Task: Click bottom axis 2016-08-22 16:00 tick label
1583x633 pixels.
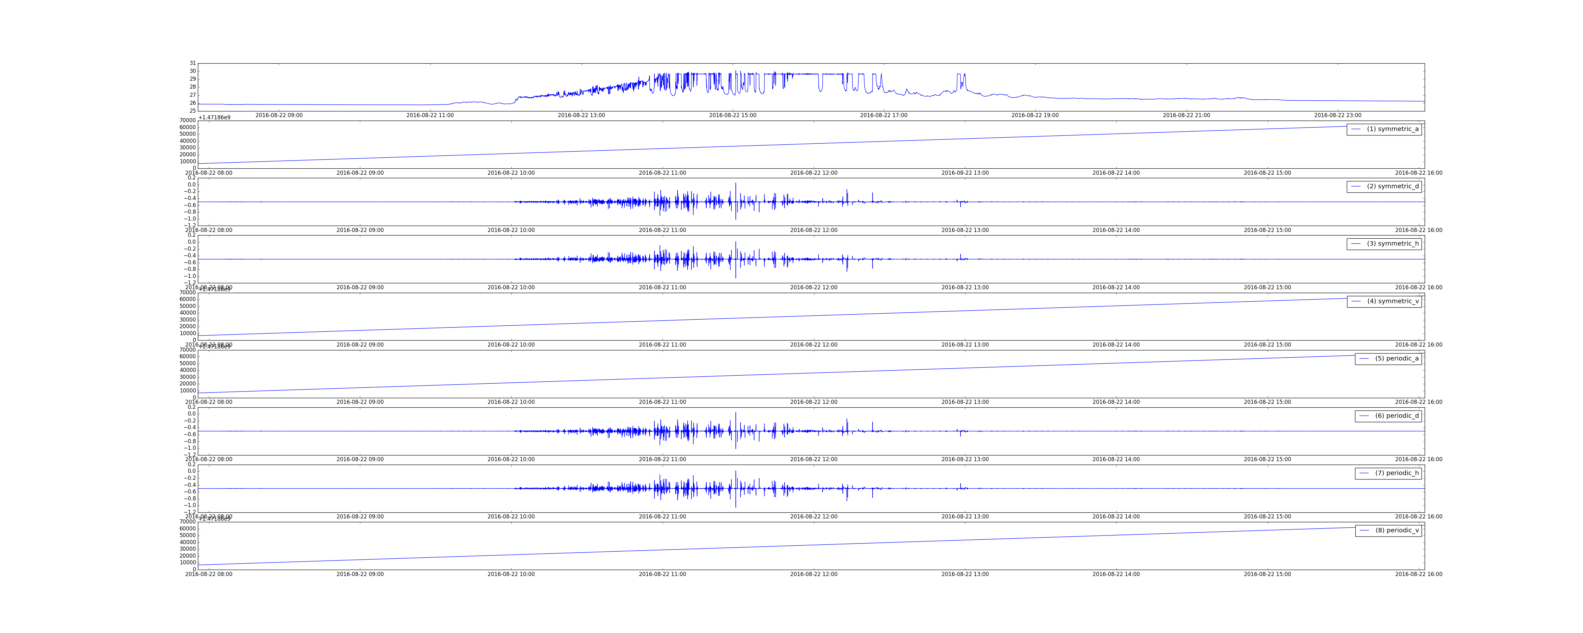Action: 1418,574
